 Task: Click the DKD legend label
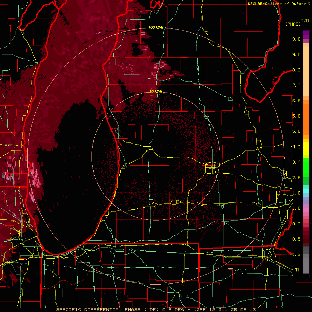click(x=305, y=21)
